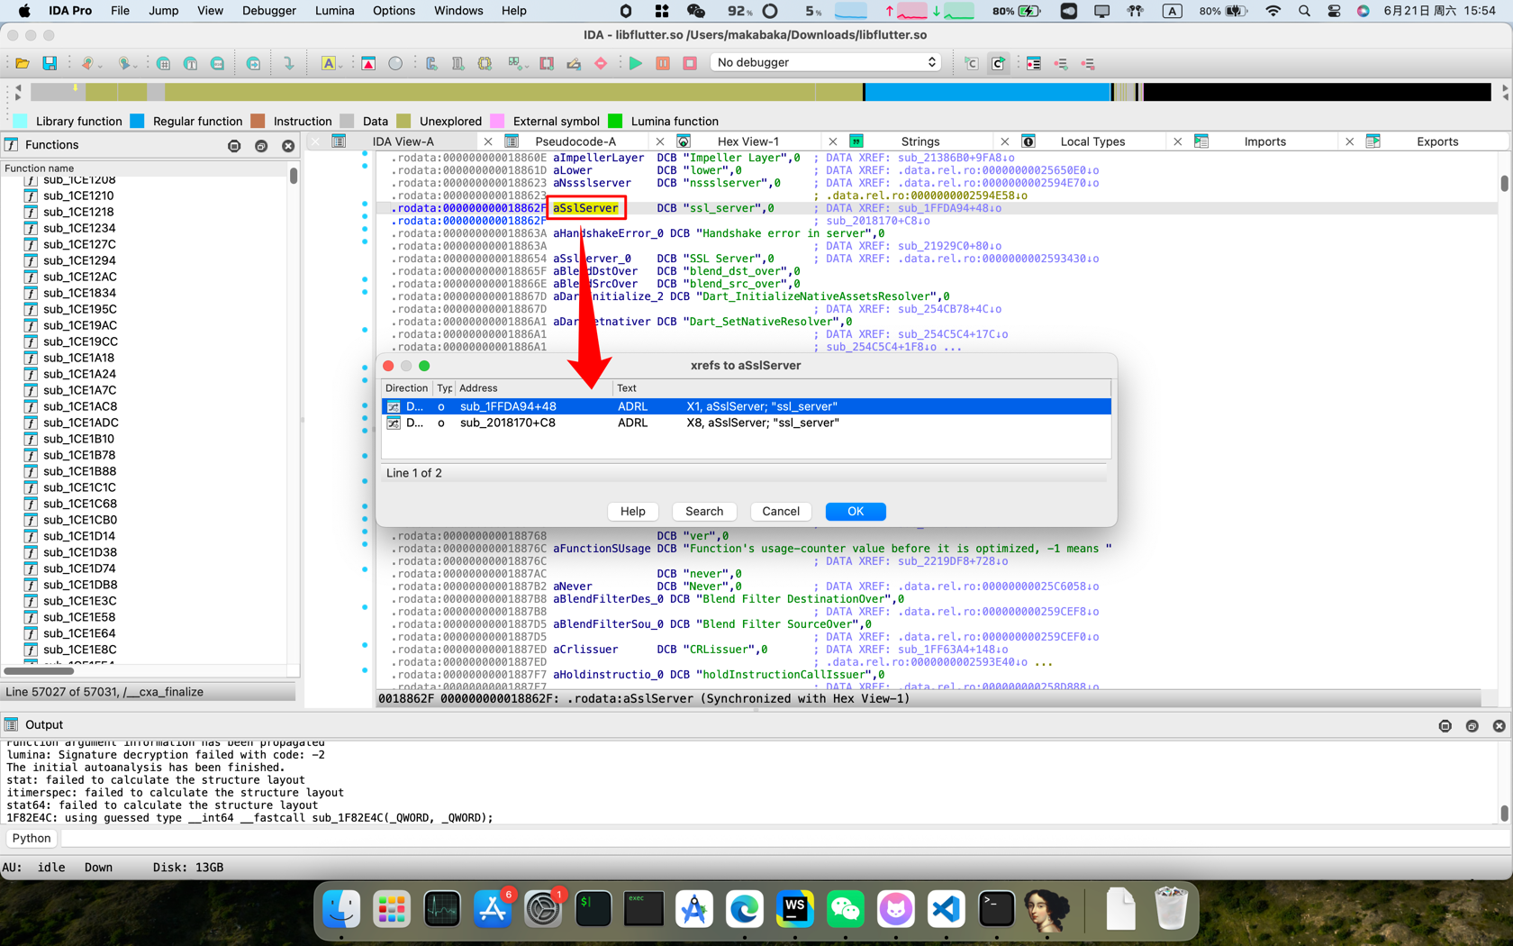
Task: Float the Functions panel via detach icon
Action: [261, 145]
